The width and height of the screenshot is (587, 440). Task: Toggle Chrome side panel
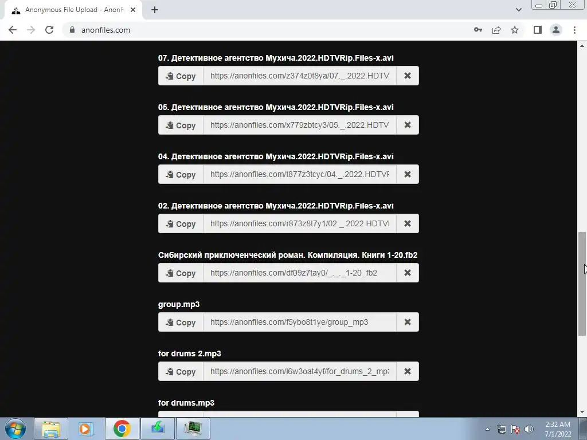538,30
